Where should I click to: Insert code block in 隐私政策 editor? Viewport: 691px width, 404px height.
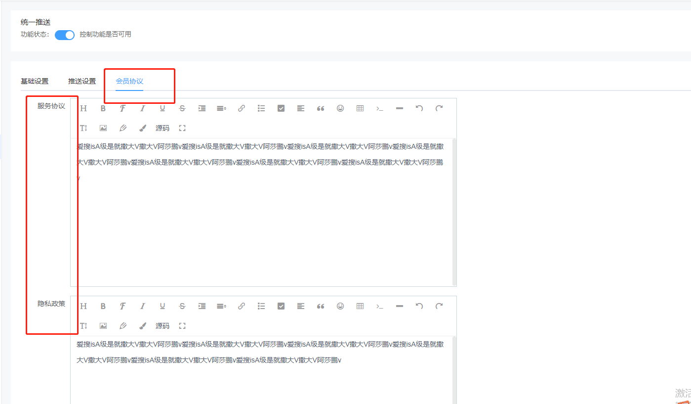point(380,306)
